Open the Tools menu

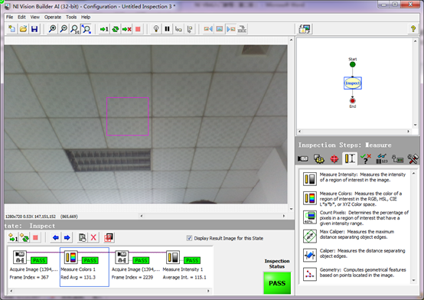71,17
